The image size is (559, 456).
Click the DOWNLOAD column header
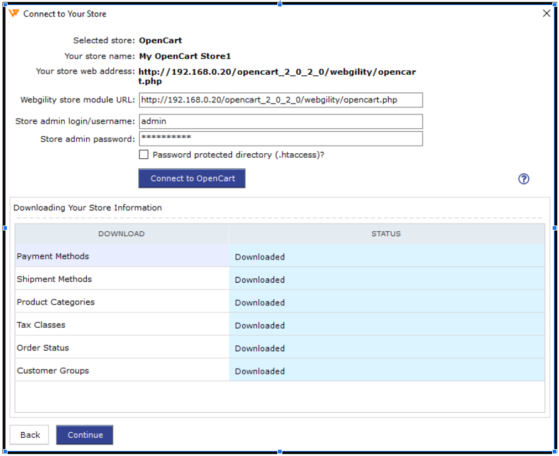point(121,234)
